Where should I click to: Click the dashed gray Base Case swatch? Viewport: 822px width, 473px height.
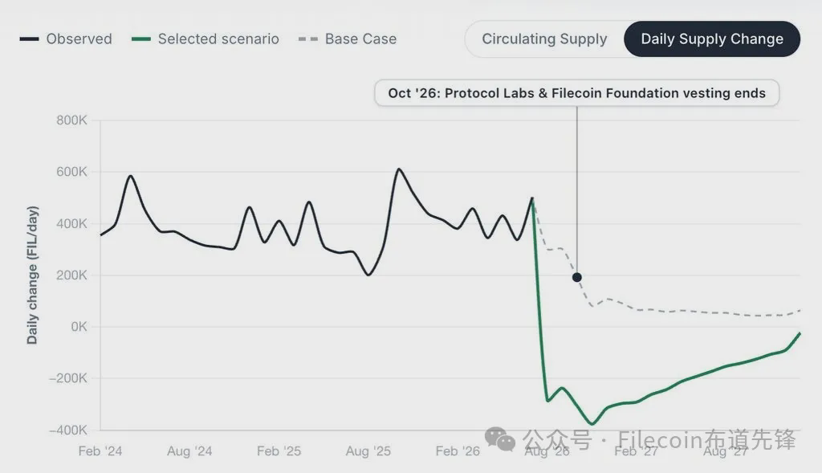tap(307, 39)
